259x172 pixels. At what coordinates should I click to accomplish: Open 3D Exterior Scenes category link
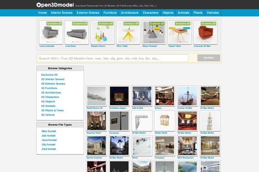point(53,83)
